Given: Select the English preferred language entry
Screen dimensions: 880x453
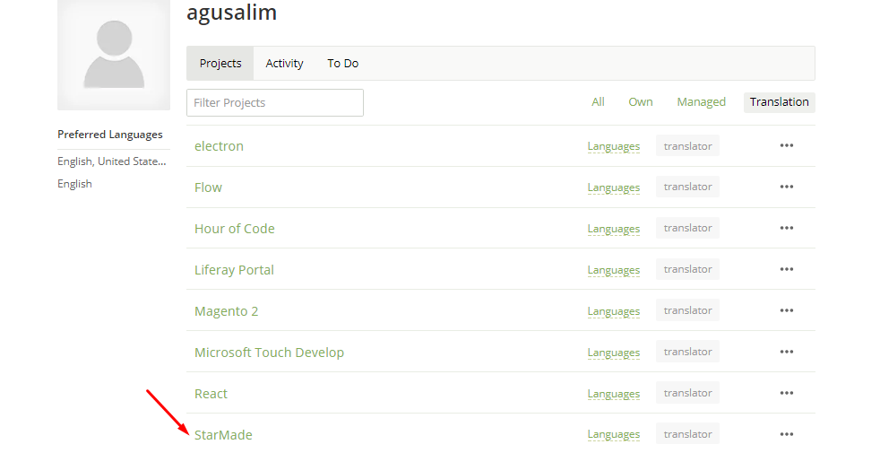Looking at the screenshot, I should pyautogui.click(x=74, y=185).
